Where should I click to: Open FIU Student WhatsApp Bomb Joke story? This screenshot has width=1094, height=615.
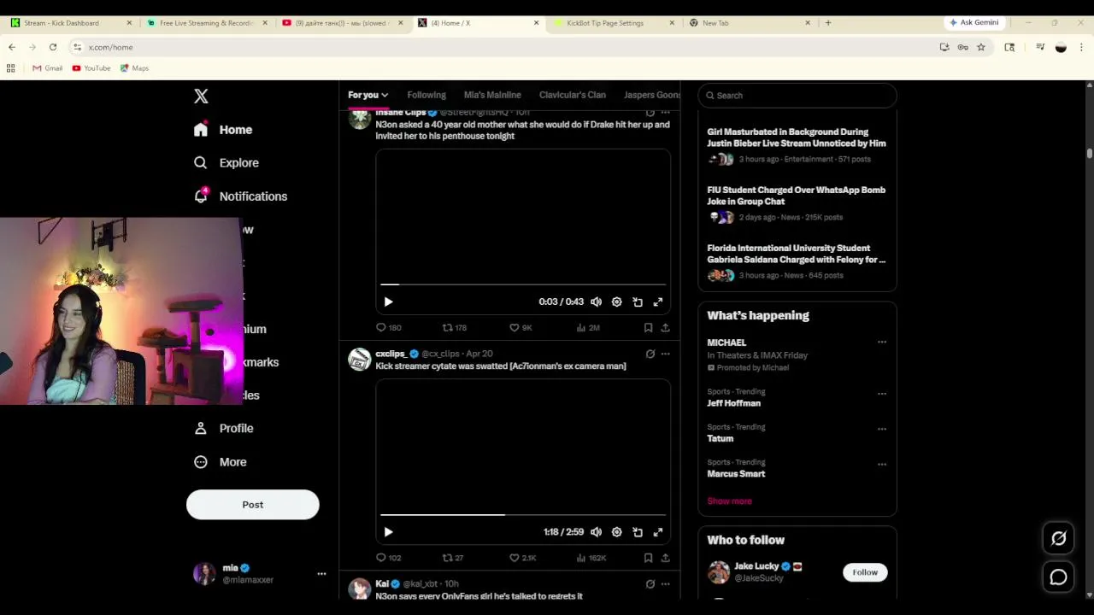pos(796,196)
